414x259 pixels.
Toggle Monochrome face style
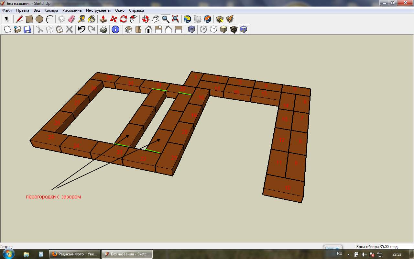tap(244, 30)
